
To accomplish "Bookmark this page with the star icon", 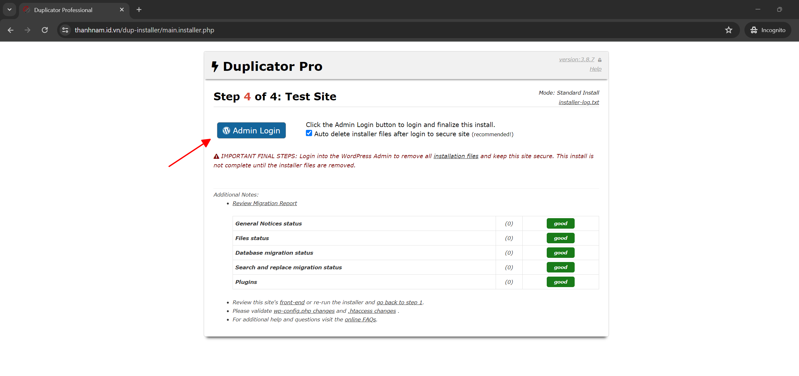I will [729, 30].
